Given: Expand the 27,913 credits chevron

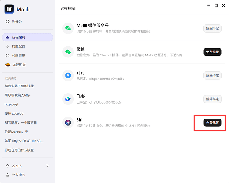Looking at the screenshot, I should tap(48, 166).
